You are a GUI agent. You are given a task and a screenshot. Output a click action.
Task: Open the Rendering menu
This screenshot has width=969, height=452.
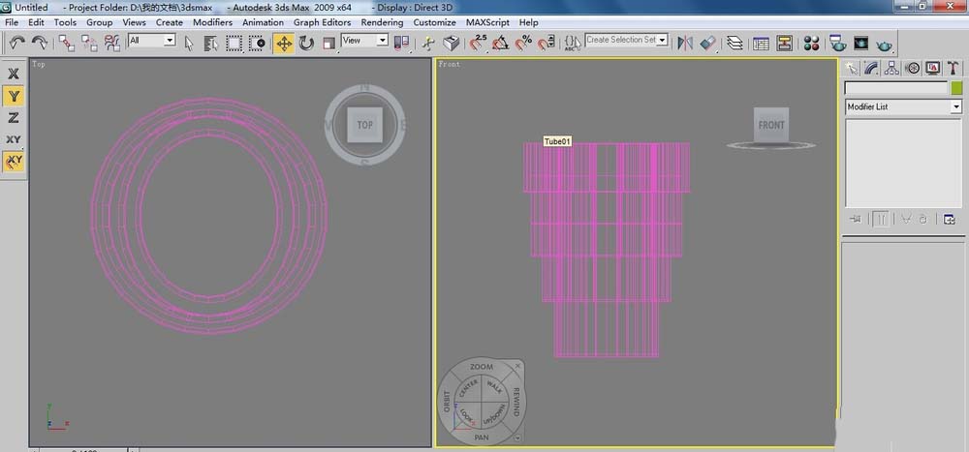click(382, 22)
